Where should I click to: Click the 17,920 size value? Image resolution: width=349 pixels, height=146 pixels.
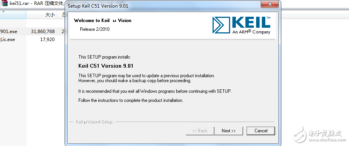(47, 40)
